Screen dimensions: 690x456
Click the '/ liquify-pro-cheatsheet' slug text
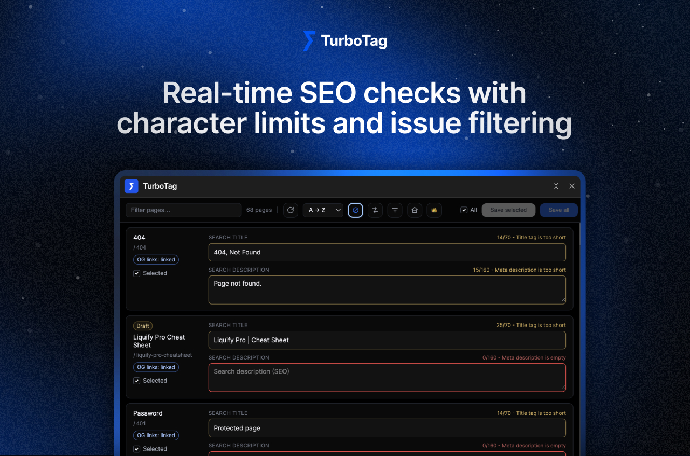click(x=163, y=355)
